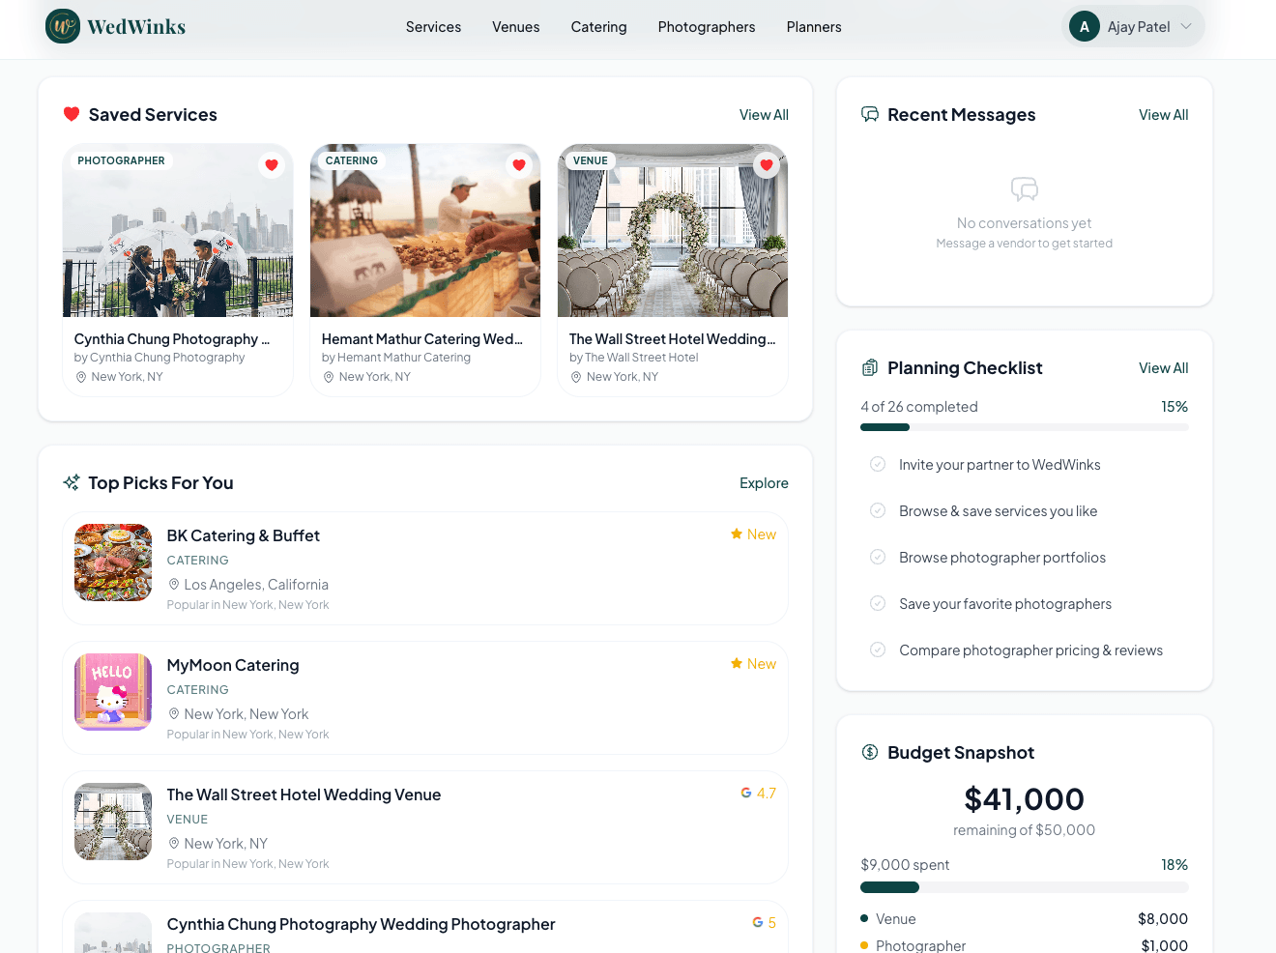The image size is (1276, 953).
Task: Click the New York, New York location pin icon
Action: tap(174, 714)
